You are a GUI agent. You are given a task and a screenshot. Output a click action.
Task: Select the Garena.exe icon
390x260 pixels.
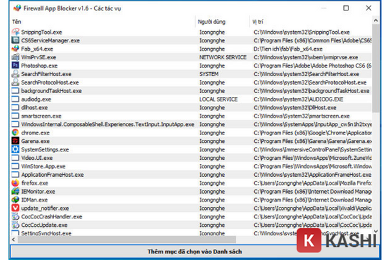pos(16,141)
